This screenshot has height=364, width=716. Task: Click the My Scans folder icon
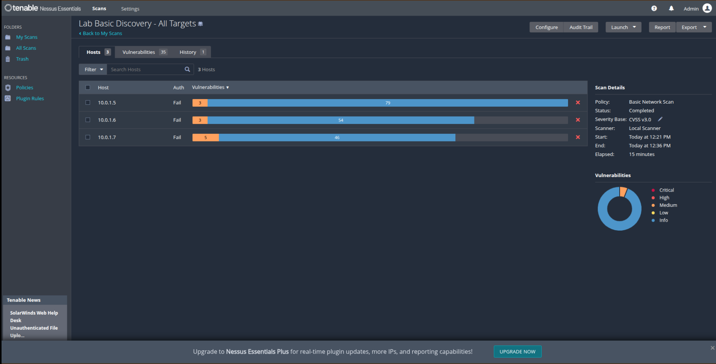[8, 37]
